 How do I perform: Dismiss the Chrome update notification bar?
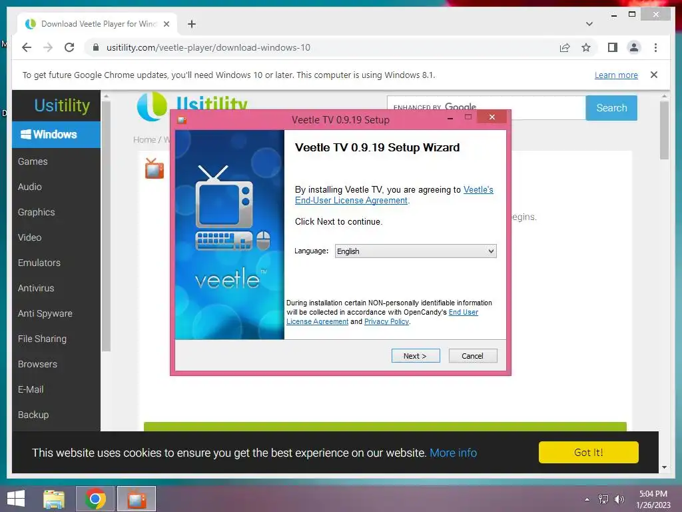[x=654, y=75]
